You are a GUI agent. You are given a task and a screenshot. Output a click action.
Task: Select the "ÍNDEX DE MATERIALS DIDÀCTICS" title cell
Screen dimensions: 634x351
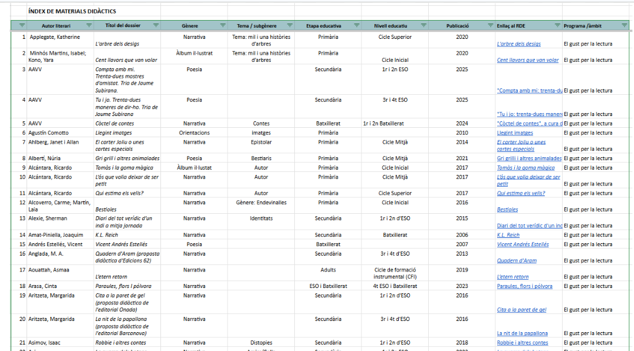pyautogui.click(x=72, y=11)
